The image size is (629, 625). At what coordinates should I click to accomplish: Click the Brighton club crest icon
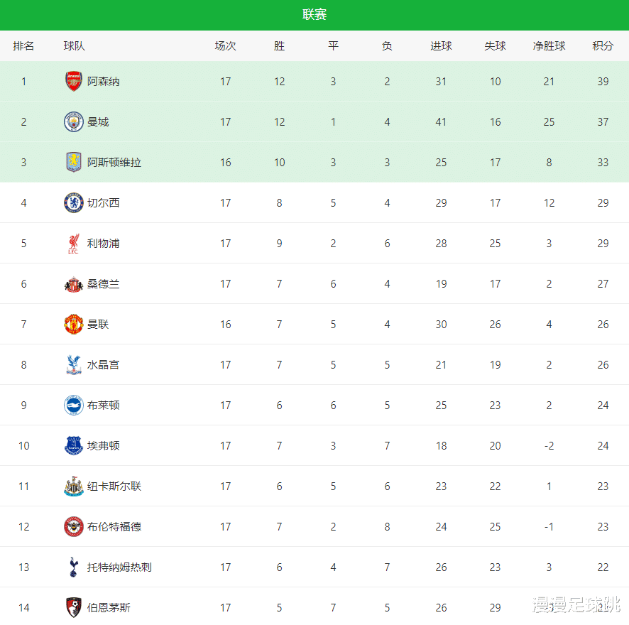[73, 406]
